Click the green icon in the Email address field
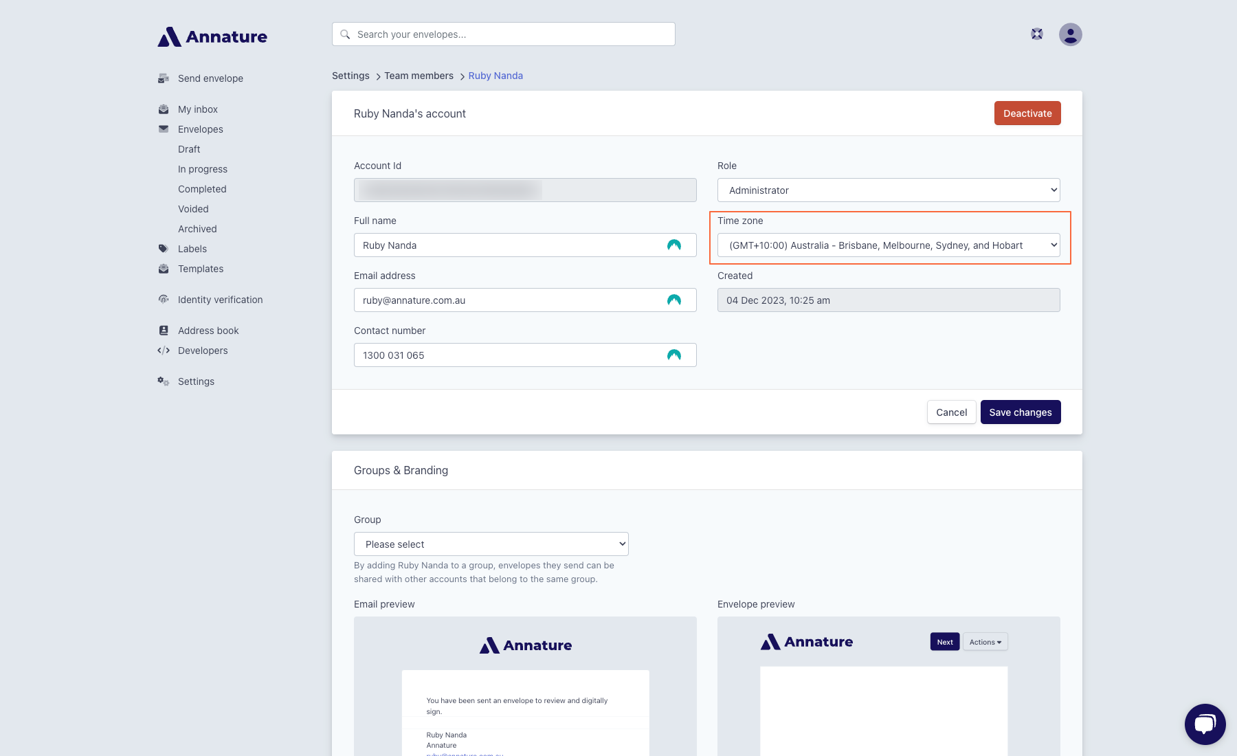The height and width of the screenshot is (756, 1237). point(674,300)
